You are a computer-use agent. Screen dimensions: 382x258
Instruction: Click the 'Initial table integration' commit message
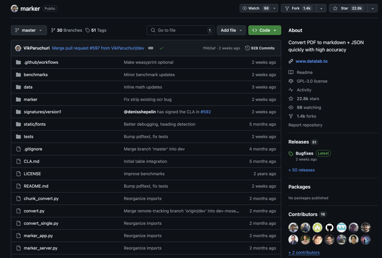coord(145,161)
